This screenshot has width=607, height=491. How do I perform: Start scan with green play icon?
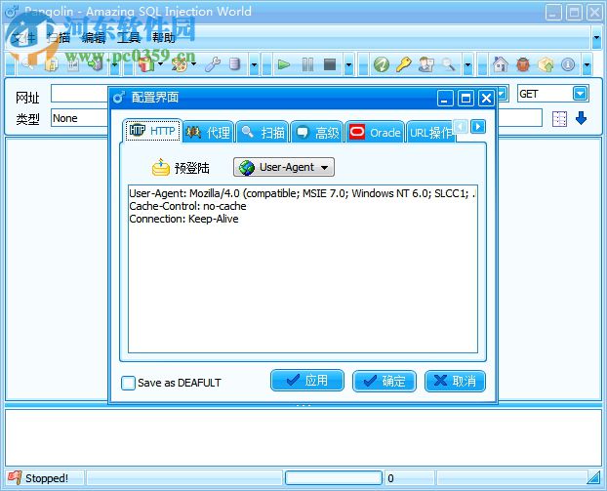click(x=284, y=64)
